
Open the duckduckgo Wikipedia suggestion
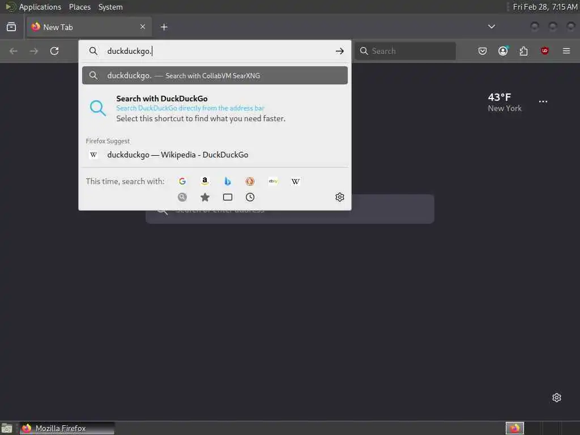tap(215, 155)
